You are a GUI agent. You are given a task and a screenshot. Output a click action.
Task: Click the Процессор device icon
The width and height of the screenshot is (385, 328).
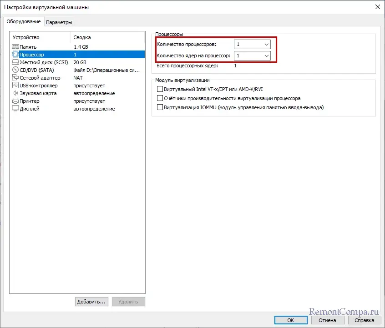click(15, 55)
